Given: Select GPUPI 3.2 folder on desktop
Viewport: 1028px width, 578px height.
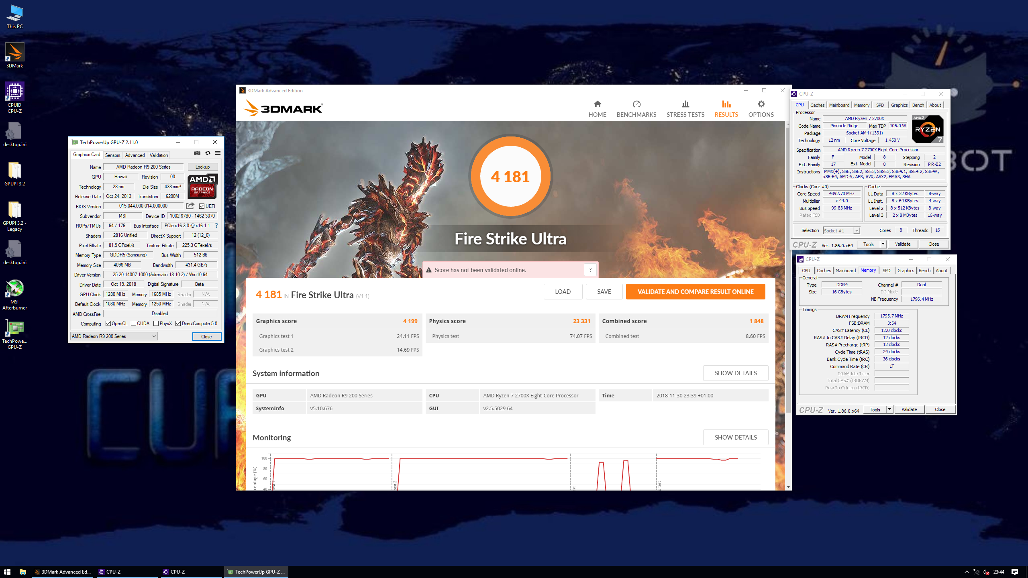Looking at the screenshot, I should [x=15, y=174].
